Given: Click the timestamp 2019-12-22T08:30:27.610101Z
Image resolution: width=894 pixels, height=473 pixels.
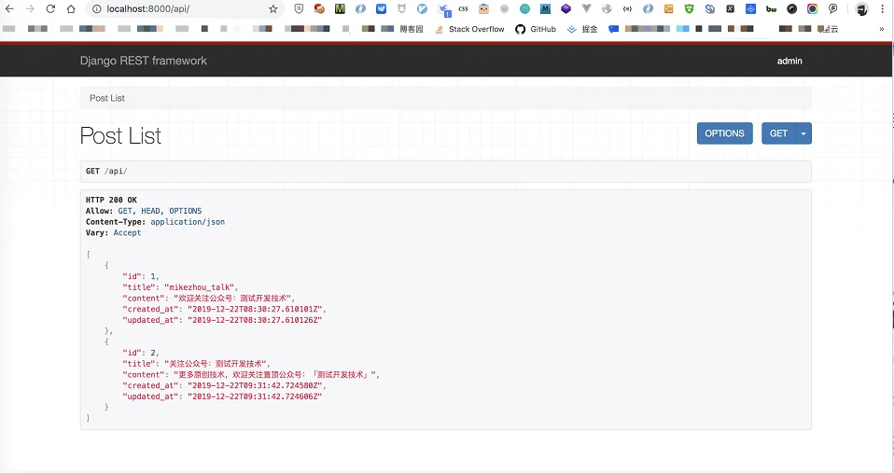Looking at the screenshot, I should point(256,310).
